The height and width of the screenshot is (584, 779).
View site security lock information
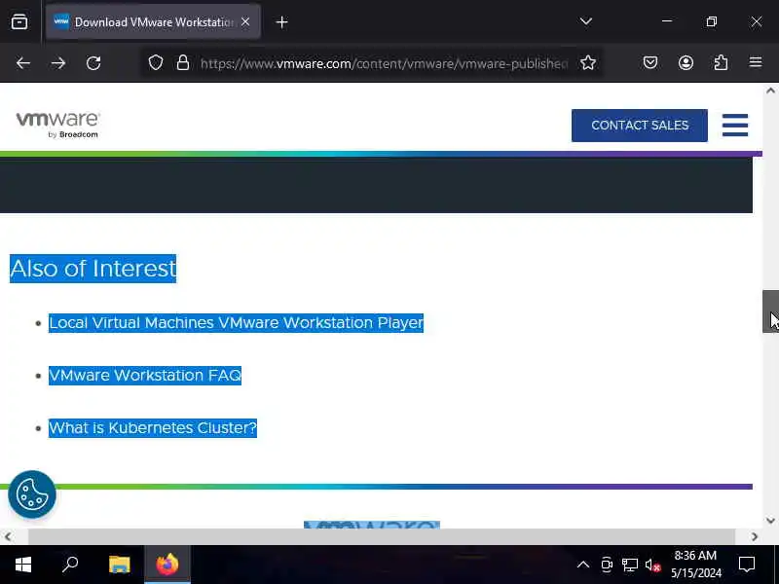tap(183, 62)
